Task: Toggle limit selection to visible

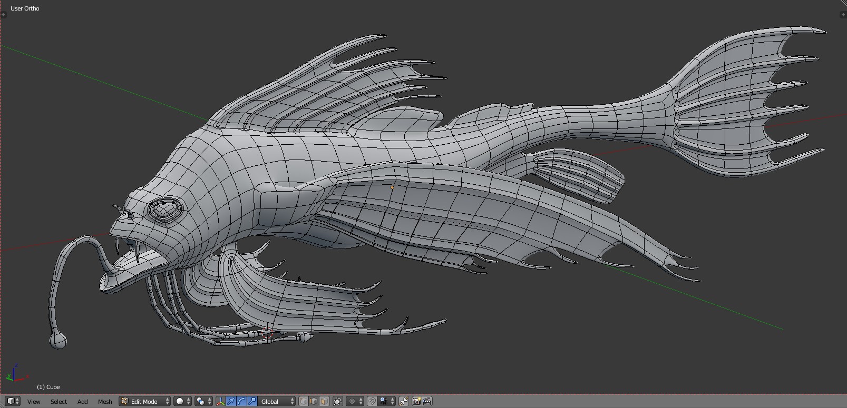Action: (338, 401)
